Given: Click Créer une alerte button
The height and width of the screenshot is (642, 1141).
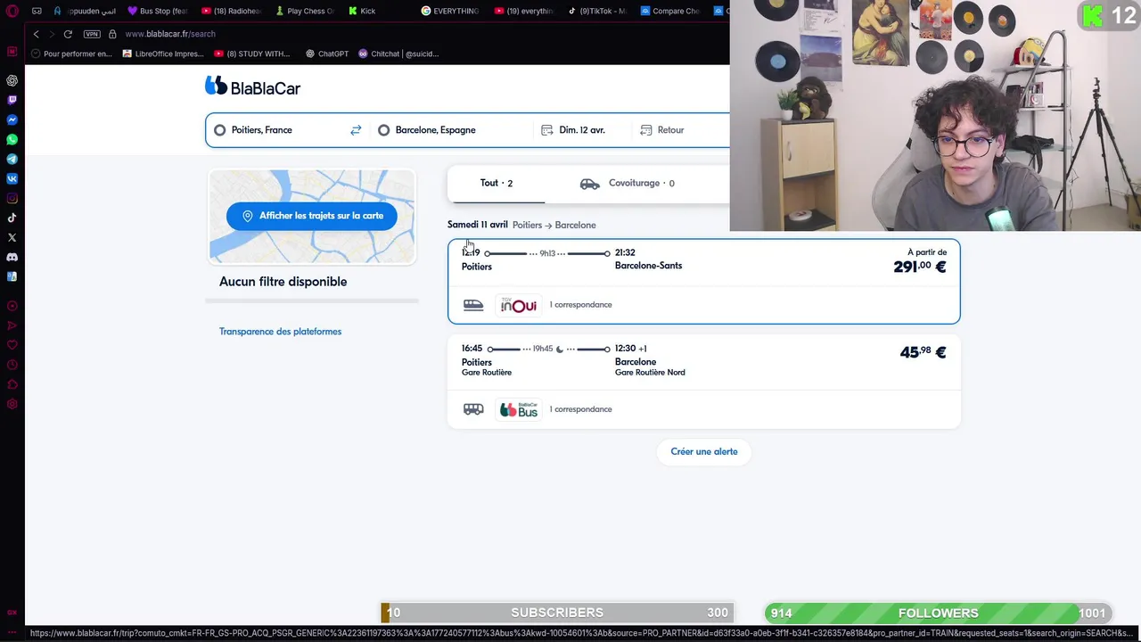Looking at the screenshot, I should coord(704,452).
